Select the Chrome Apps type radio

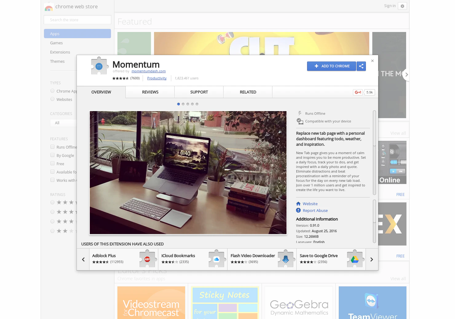[52, 91]
